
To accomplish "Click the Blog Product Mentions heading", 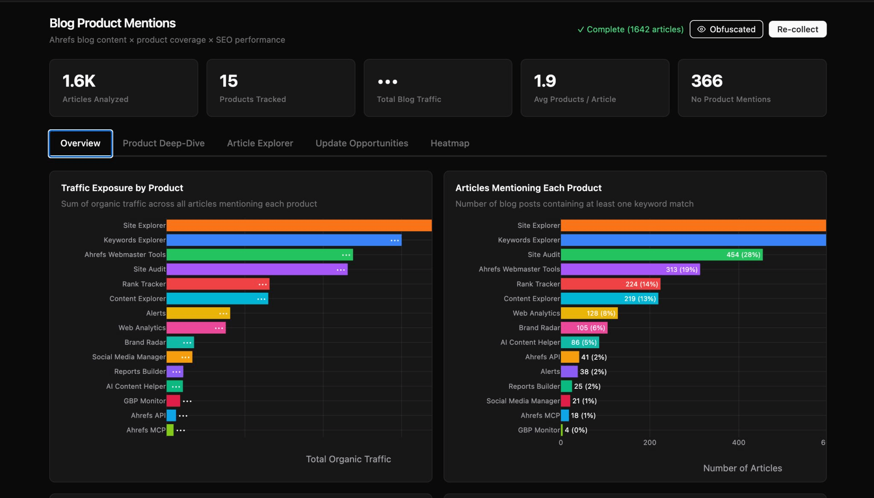I will [x=112, y=23].
